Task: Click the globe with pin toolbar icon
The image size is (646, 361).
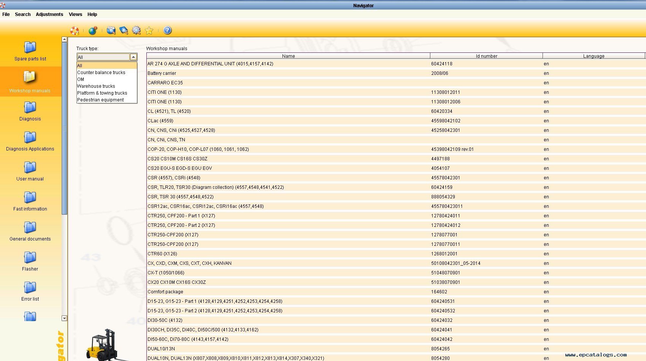Action: (93, 30)
